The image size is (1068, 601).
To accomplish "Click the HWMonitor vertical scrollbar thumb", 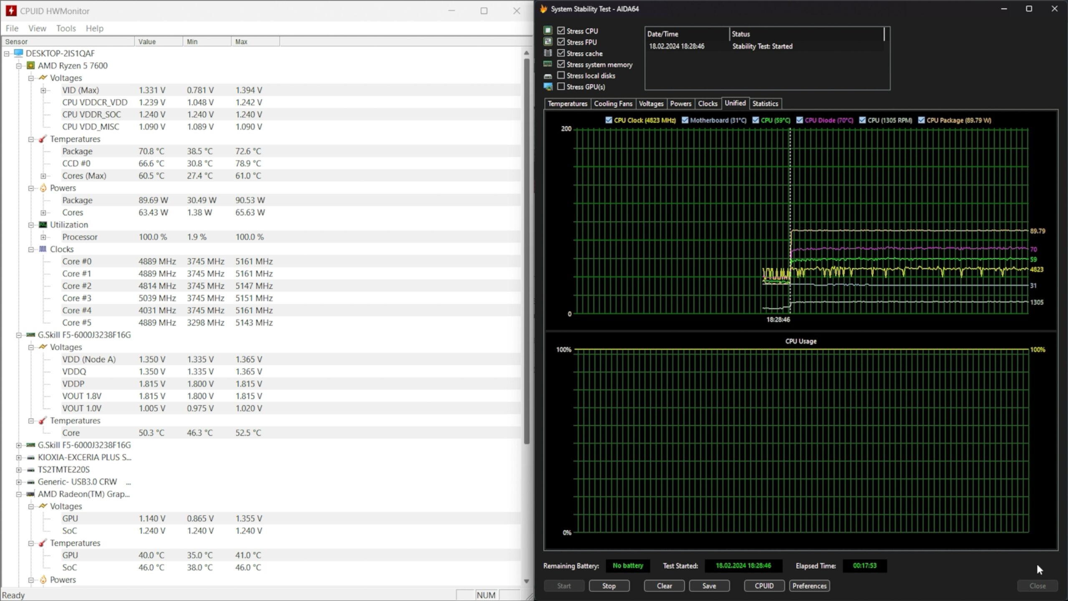I will pyautogui.click(x=526, y=250).
